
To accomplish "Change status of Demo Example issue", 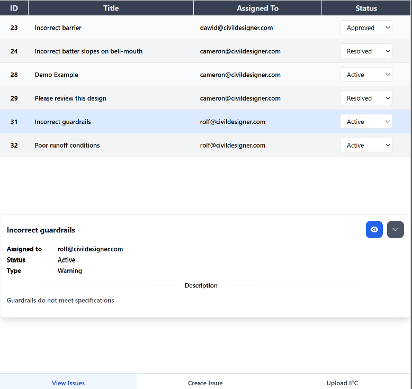I will [x=366, y=75].
